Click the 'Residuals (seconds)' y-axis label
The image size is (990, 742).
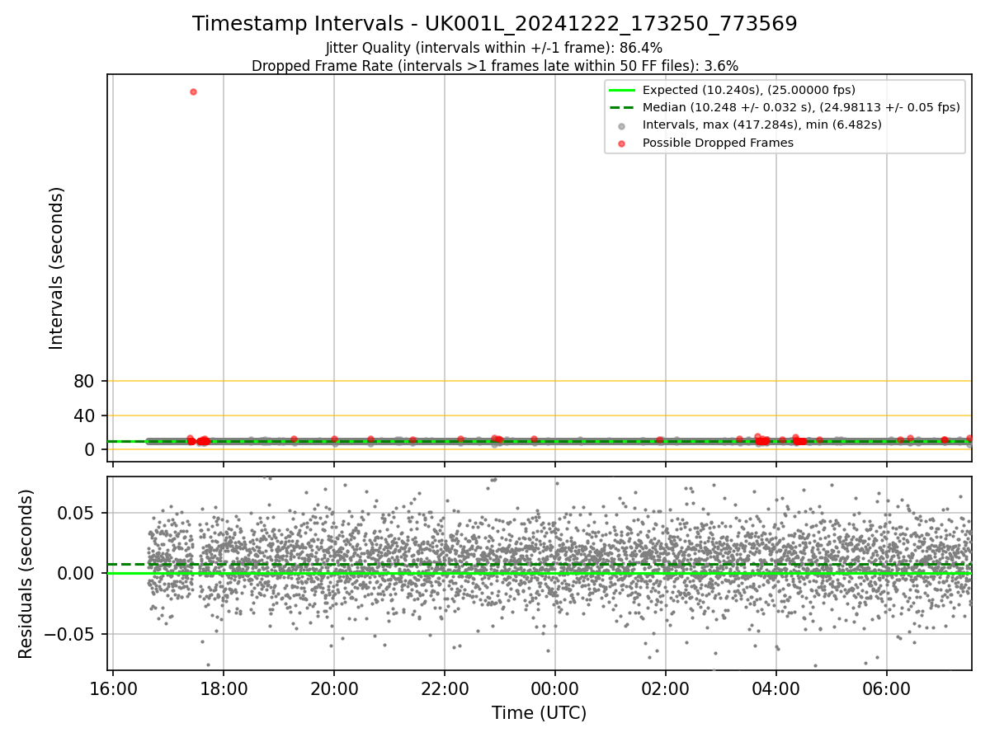pyautogui.click(x=26, y=573)
